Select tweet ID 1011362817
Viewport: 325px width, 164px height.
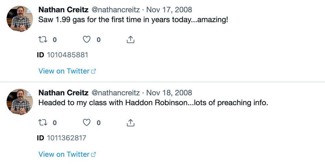click(x=66, y=138)
